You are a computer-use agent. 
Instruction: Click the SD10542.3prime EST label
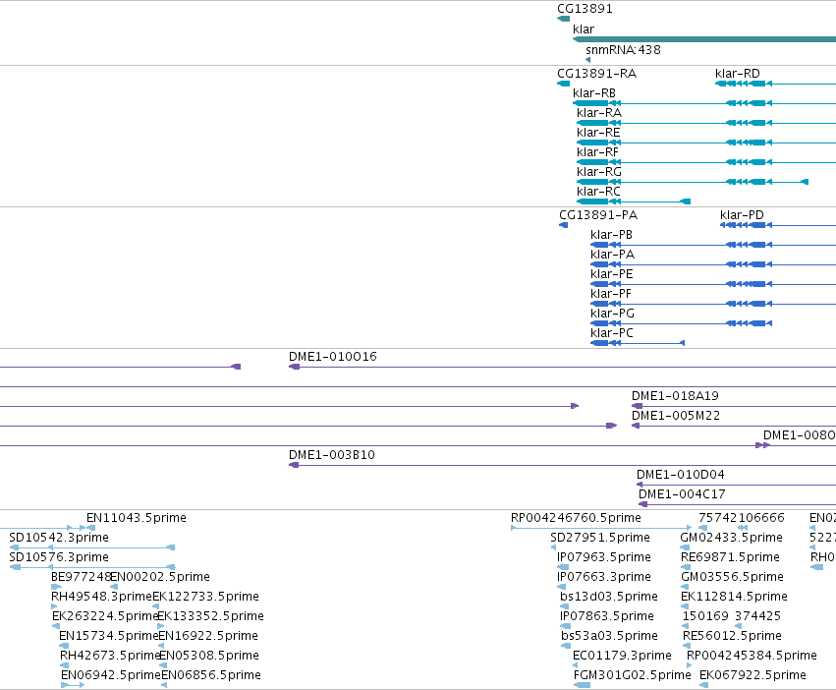pos(59,538)
